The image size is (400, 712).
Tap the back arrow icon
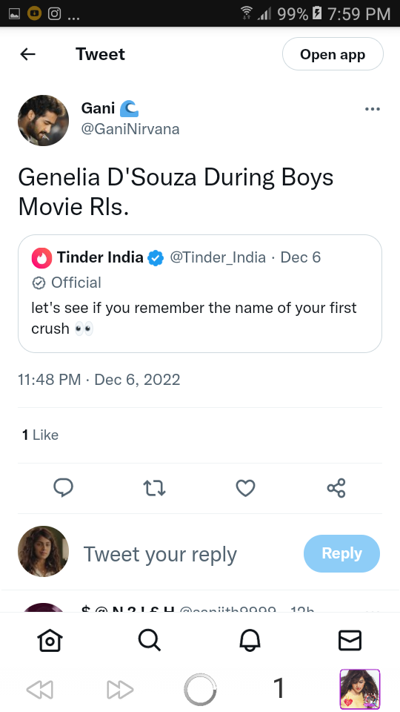point(27,54)
